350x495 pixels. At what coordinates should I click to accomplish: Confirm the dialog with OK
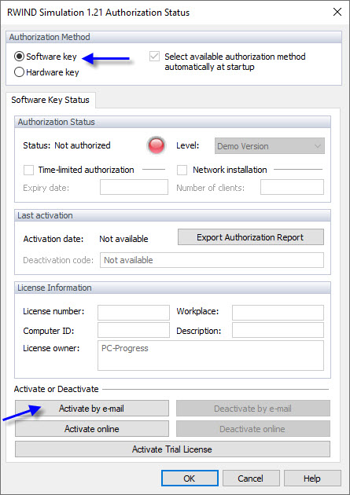[x=190, y=478]
